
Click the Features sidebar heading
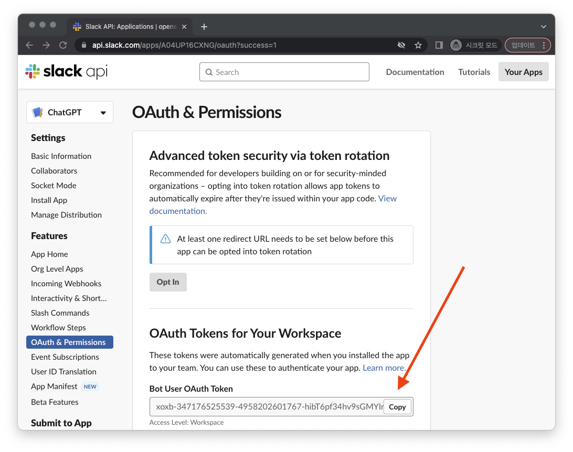pyautogui.click(x=49, y=236)
